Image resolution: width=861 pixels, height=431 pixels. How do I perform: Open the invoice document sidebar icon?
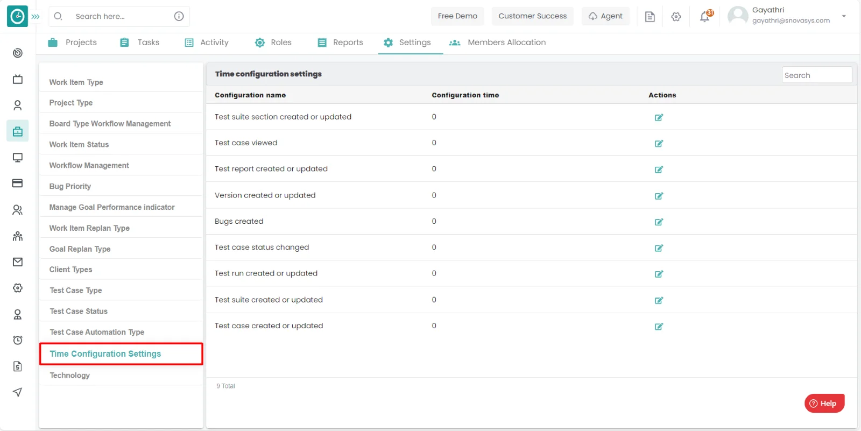click(18, 366)
